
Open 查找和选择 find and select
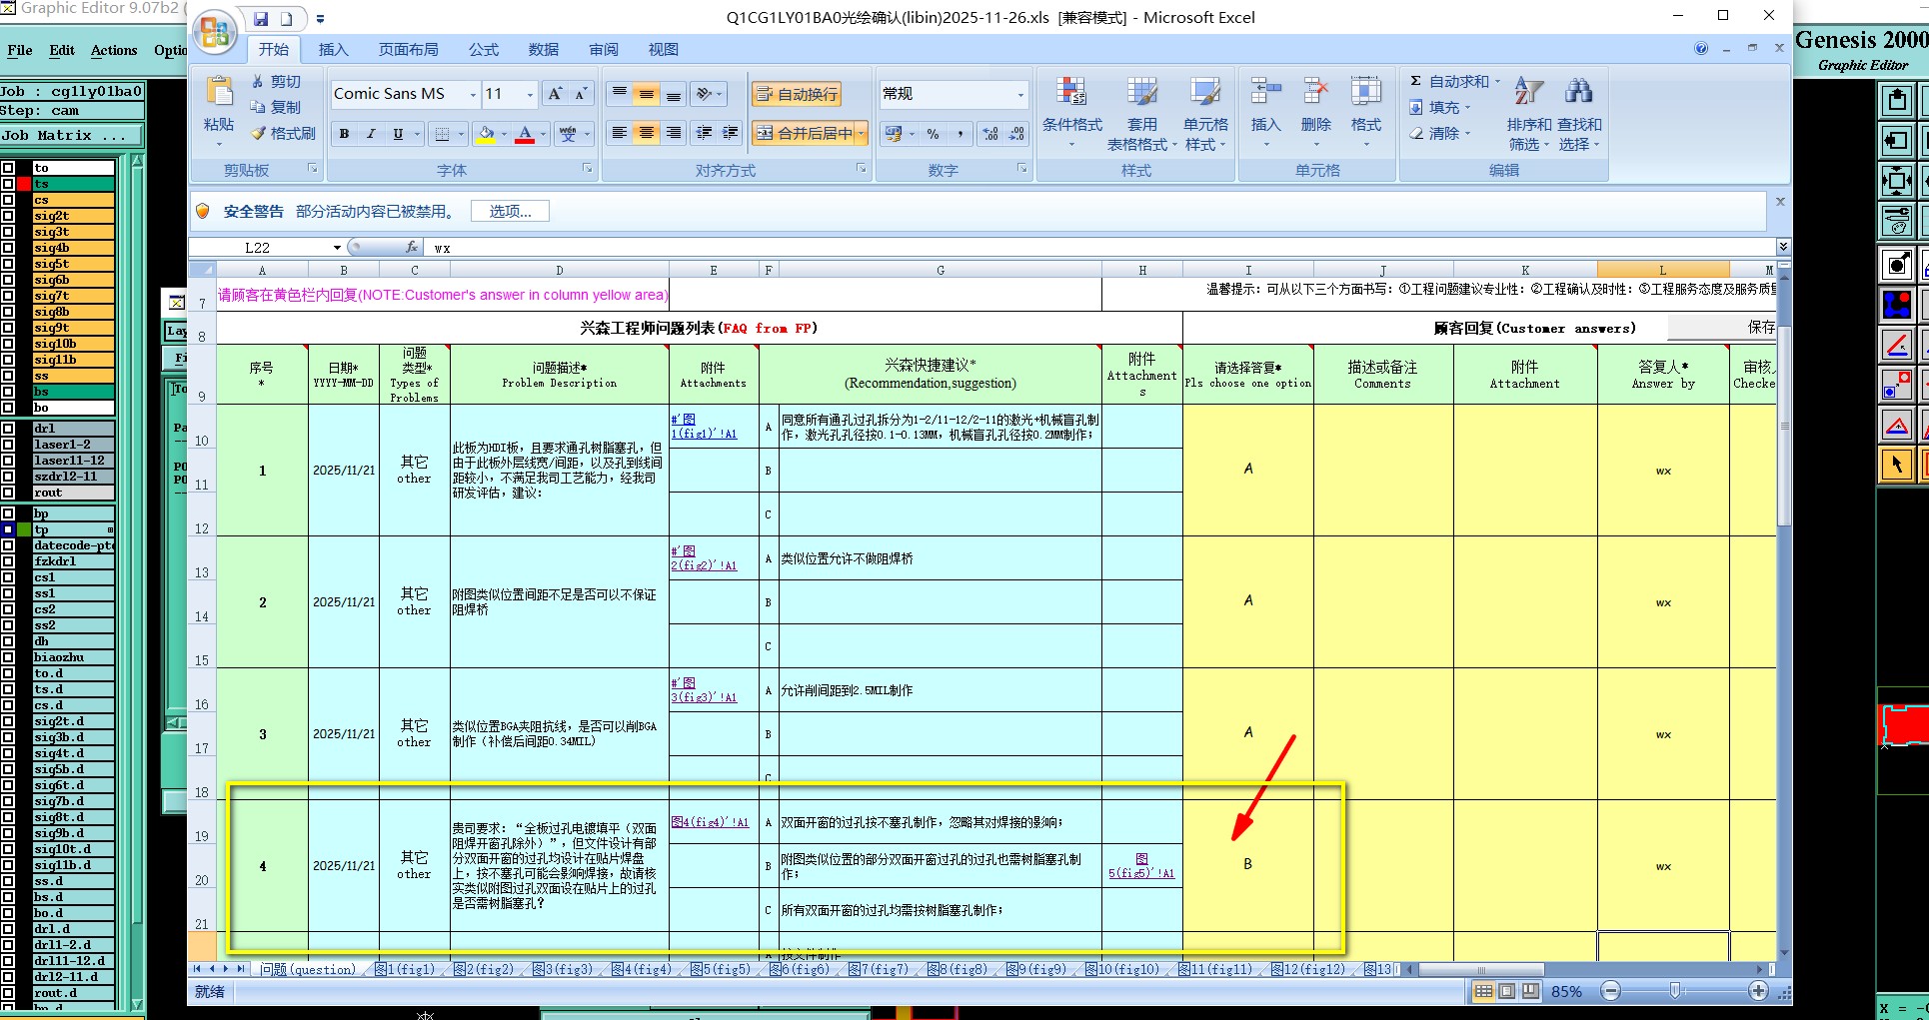(1579, 114)
